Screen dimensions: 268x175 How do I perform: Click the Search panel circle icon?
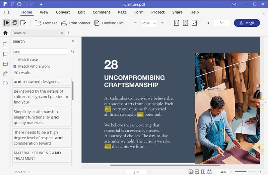pos(5,83)
